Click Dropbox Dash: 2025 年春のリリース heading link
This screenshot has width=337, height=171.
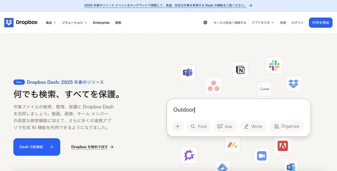pyautogui.click(x=65, y=82)
